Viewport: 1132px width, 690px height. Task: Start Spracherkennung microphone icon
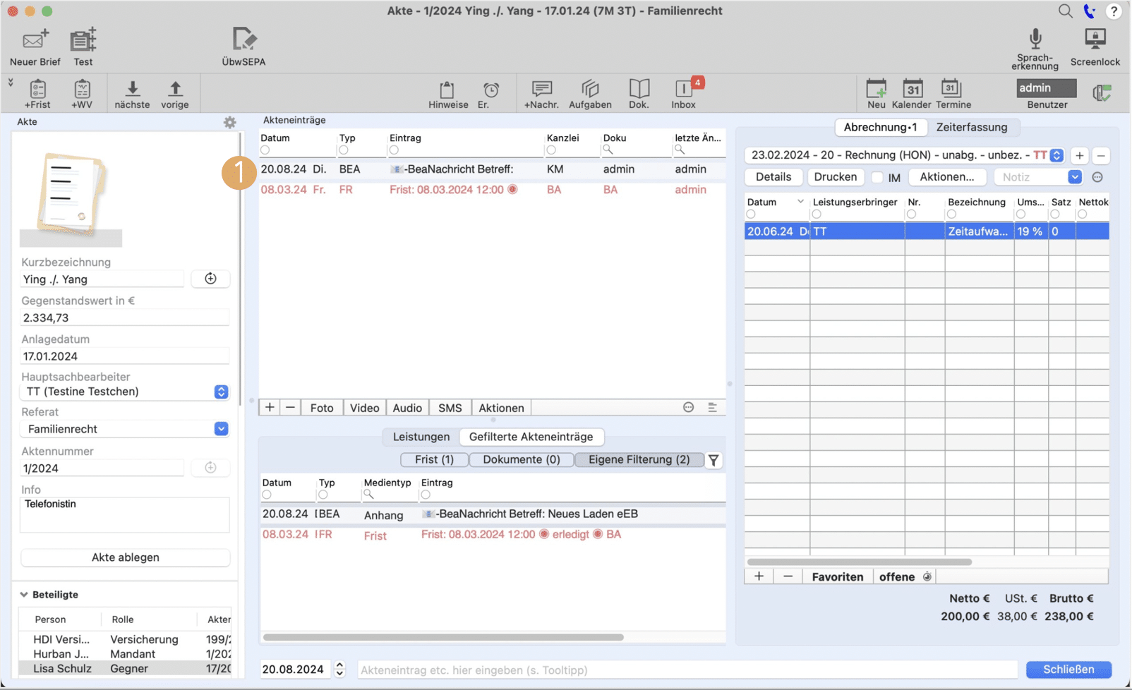1035,39
